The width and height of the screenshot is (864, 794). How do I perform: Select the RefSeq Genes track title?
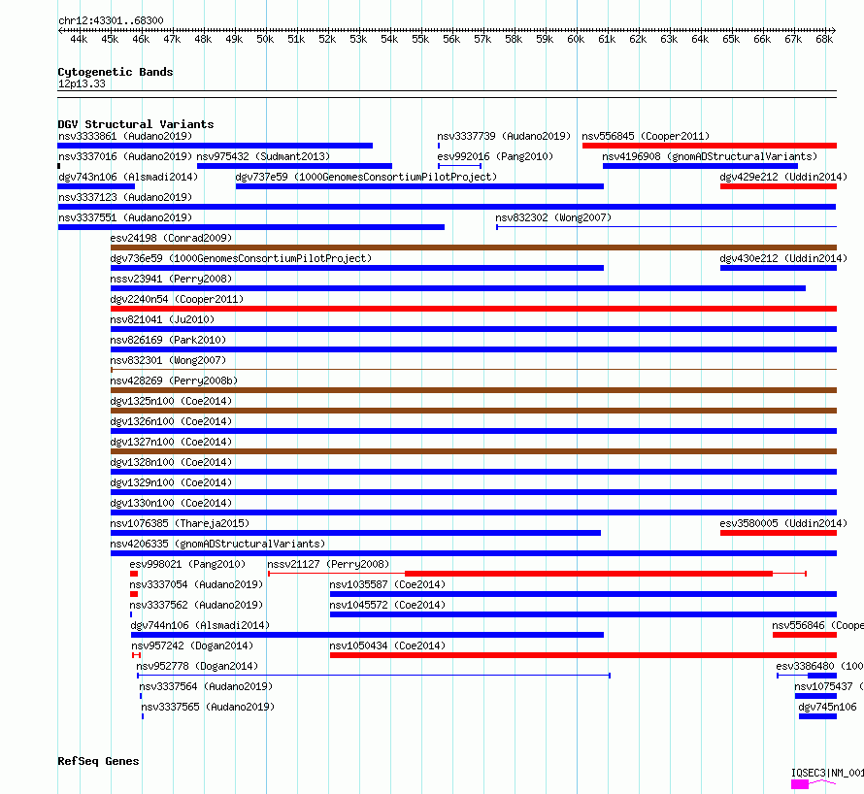[x=98, y=761]
